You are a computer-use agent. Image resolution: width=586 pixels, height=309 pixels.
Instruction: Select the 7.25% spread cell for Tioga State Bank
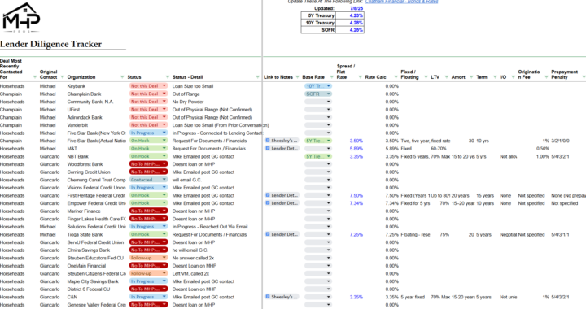click(x=356, y=235)
